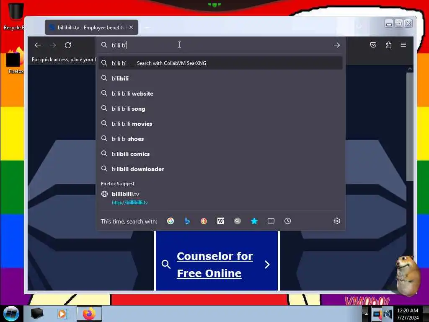Open the Pocket save icon

(373, 45)
